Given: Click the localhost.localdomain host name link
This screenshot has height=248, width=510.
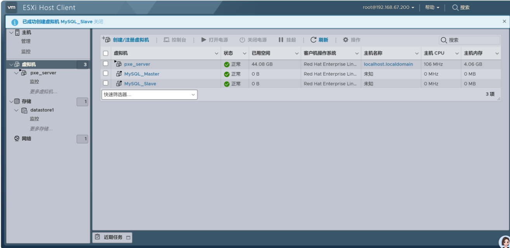Looking at the screenshot, I should click(x=389, y=64).
